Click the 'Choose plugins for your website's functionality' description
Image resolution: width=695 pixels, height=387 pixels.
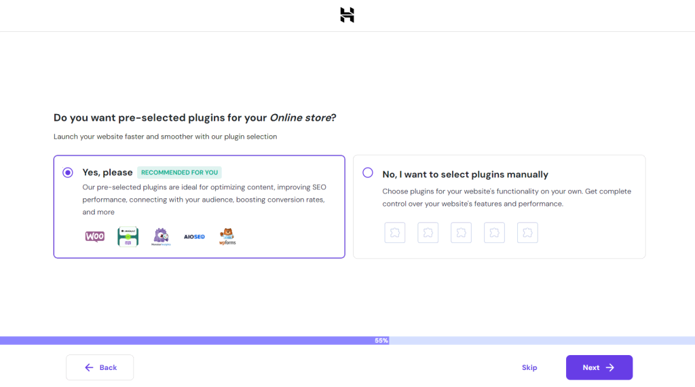pyautogui.click(x=506, y=198)
